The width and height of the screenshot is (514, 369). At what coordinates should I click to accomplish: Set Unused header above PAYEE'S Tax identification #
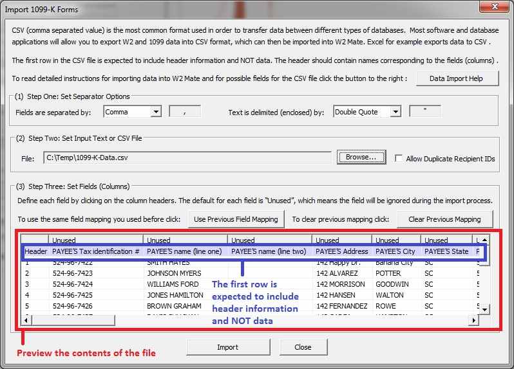[x=96, y=239]
